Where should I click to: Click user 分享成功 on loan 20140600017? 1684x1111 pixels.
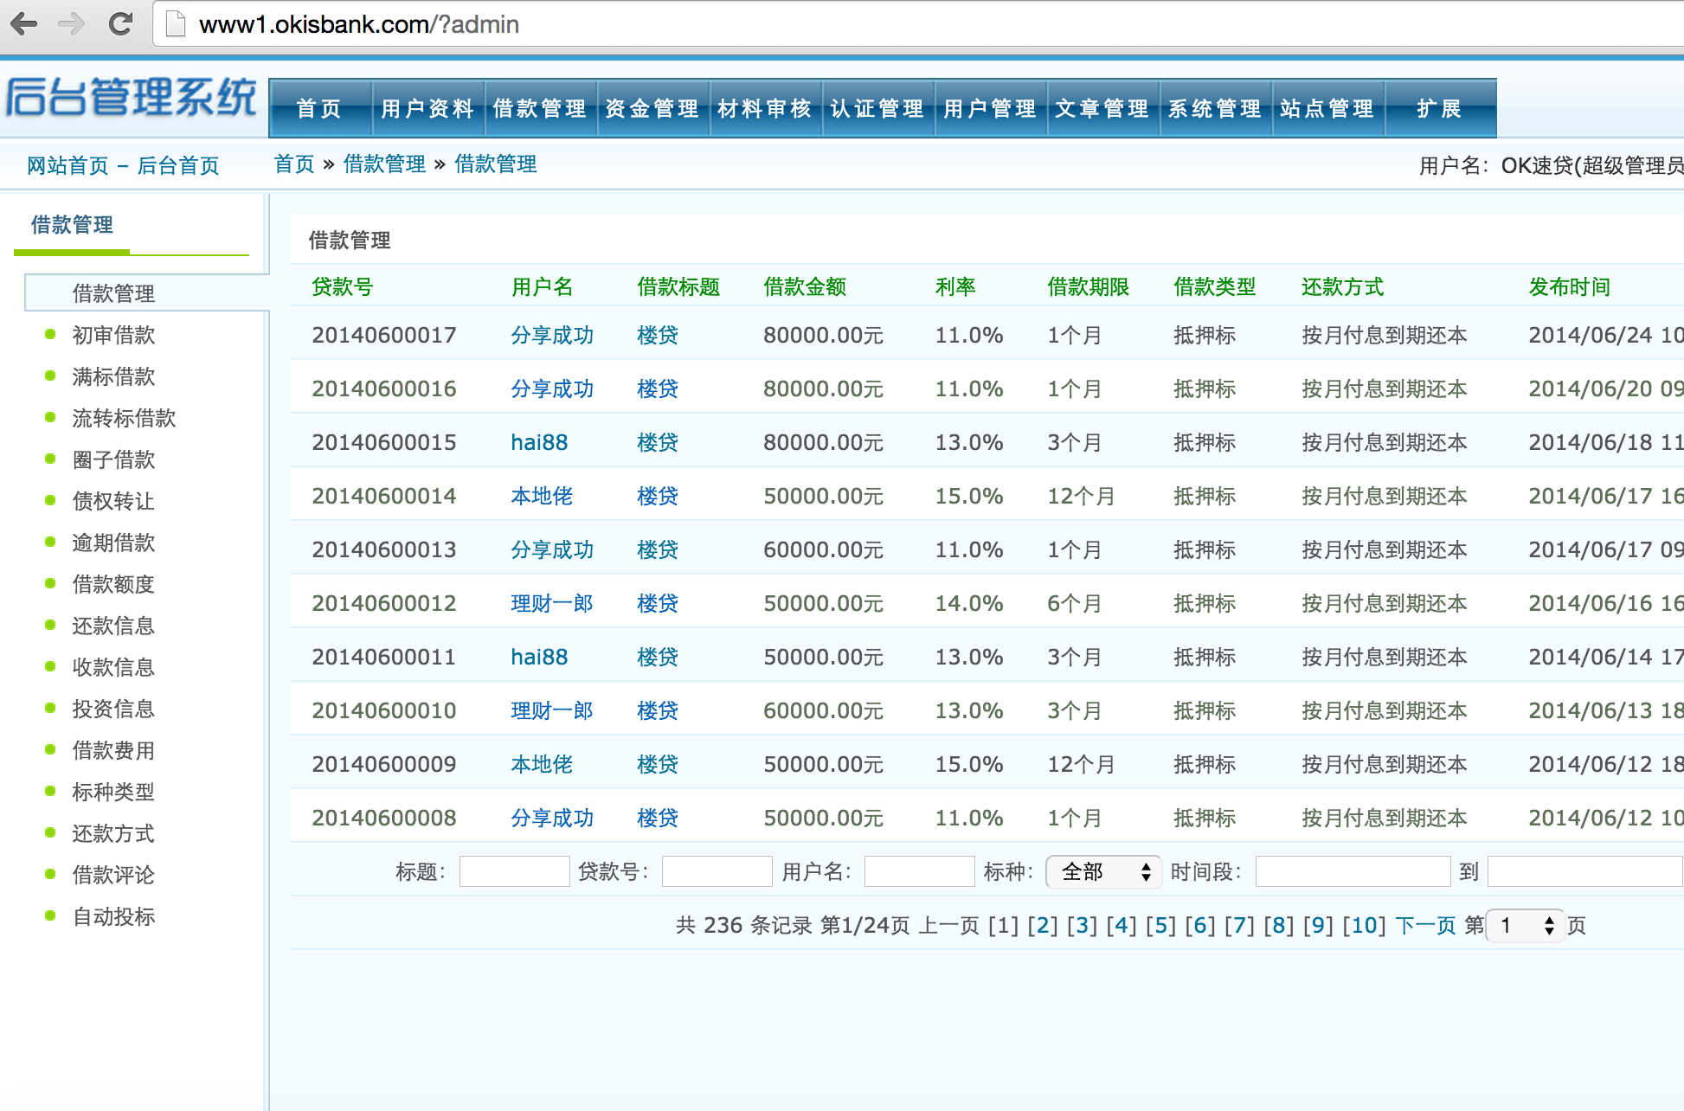552,335
